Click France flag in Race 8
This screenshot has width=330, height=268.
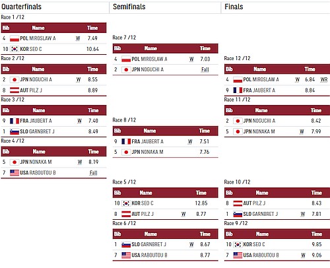[x=126, y=141]
